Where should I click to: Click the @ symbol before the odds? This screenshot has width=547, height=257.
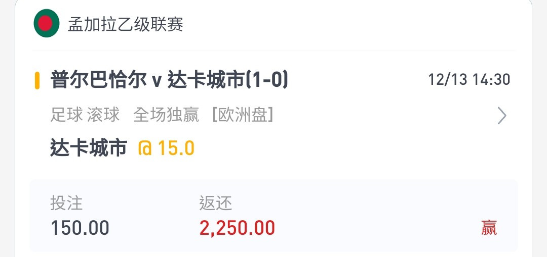pos(145,148)
